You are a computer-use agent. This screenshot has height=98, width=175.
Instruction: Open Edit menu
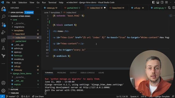(14, 2)
